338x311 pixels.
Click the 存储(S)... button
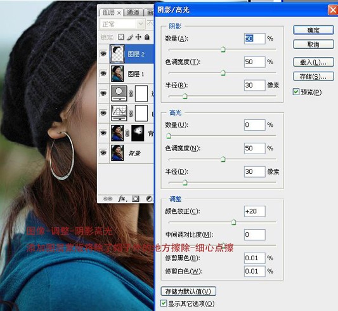[313, 76]
